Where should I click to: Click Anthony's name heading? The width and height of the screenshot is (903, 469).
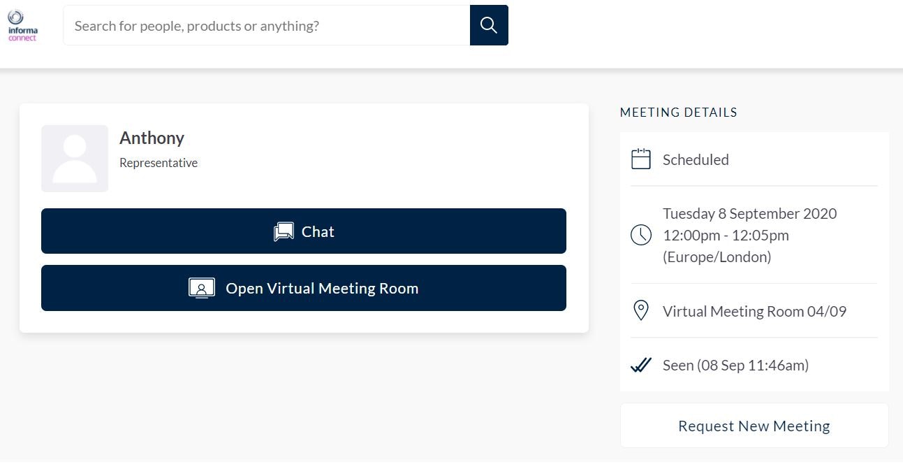point(152,138)
